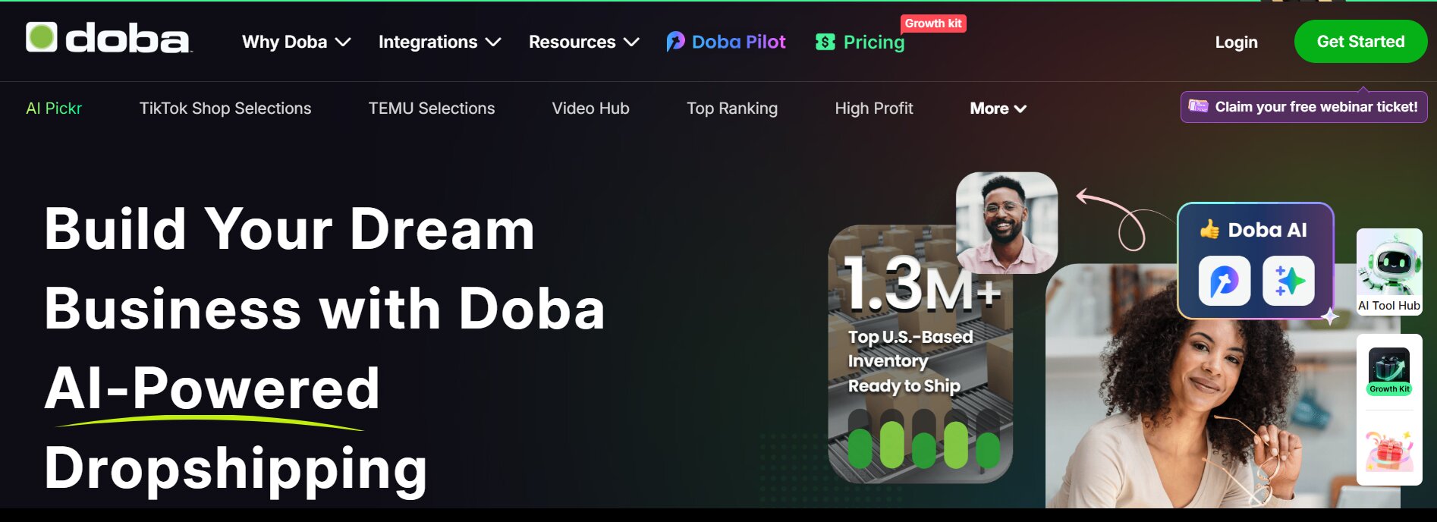This screenshot has height=522, width=1437.
Task: Click "Top U.S.-Based Inventory Ready to Ship" text
Action: pyautogui.click(x=910, y=361)
